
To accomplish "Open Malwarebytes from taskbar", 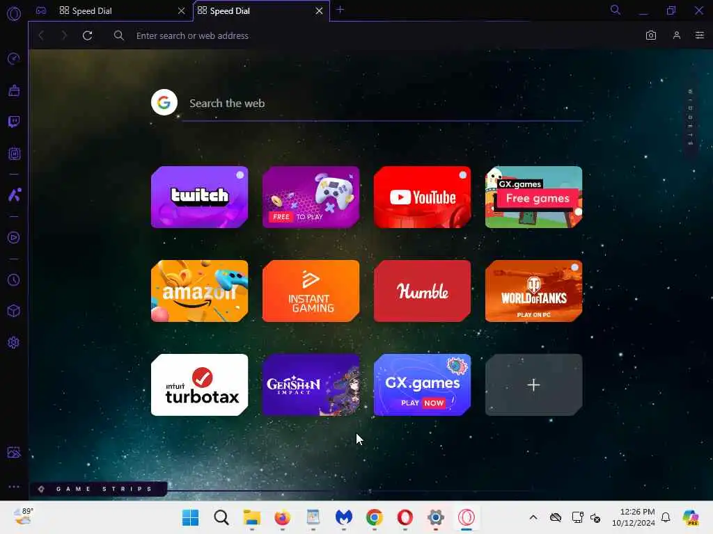I will [344, 517].
